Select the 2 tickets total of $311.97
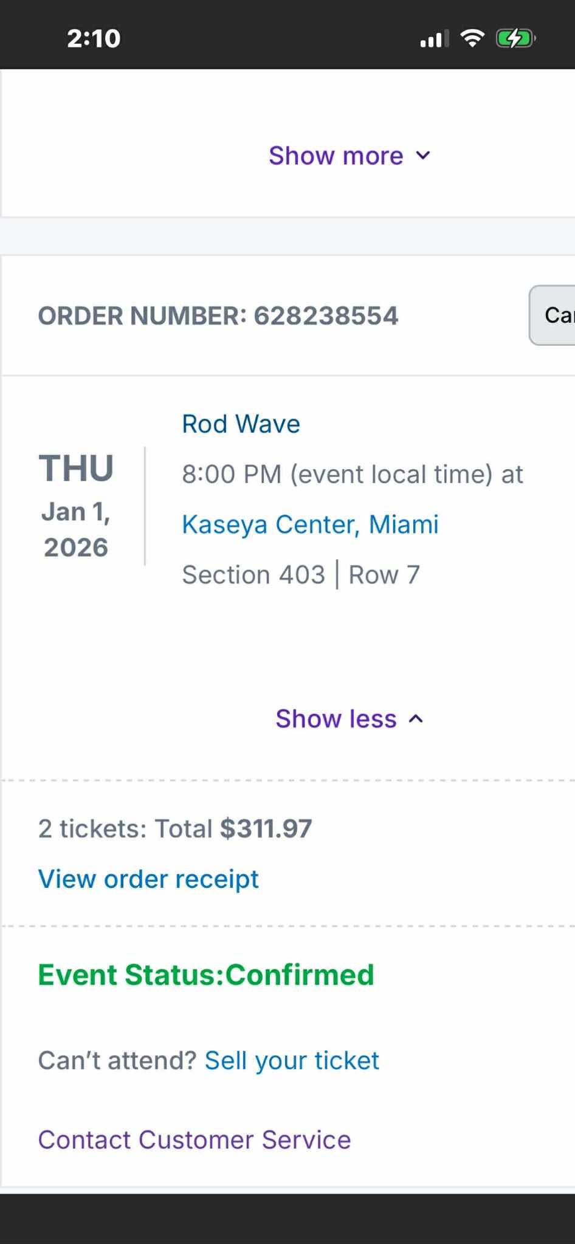 (x=175, y=828)
